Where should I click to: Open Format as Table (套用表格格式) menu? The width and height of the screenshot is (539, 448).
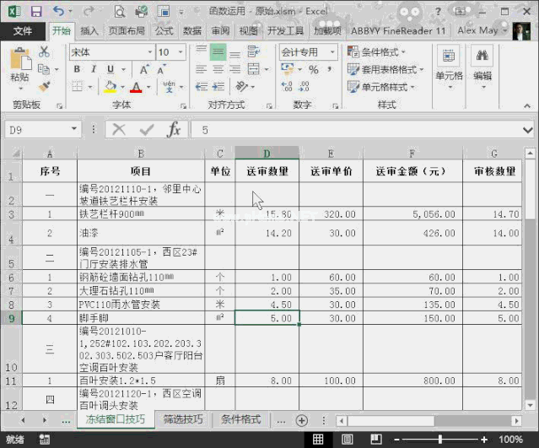point(385,70)
